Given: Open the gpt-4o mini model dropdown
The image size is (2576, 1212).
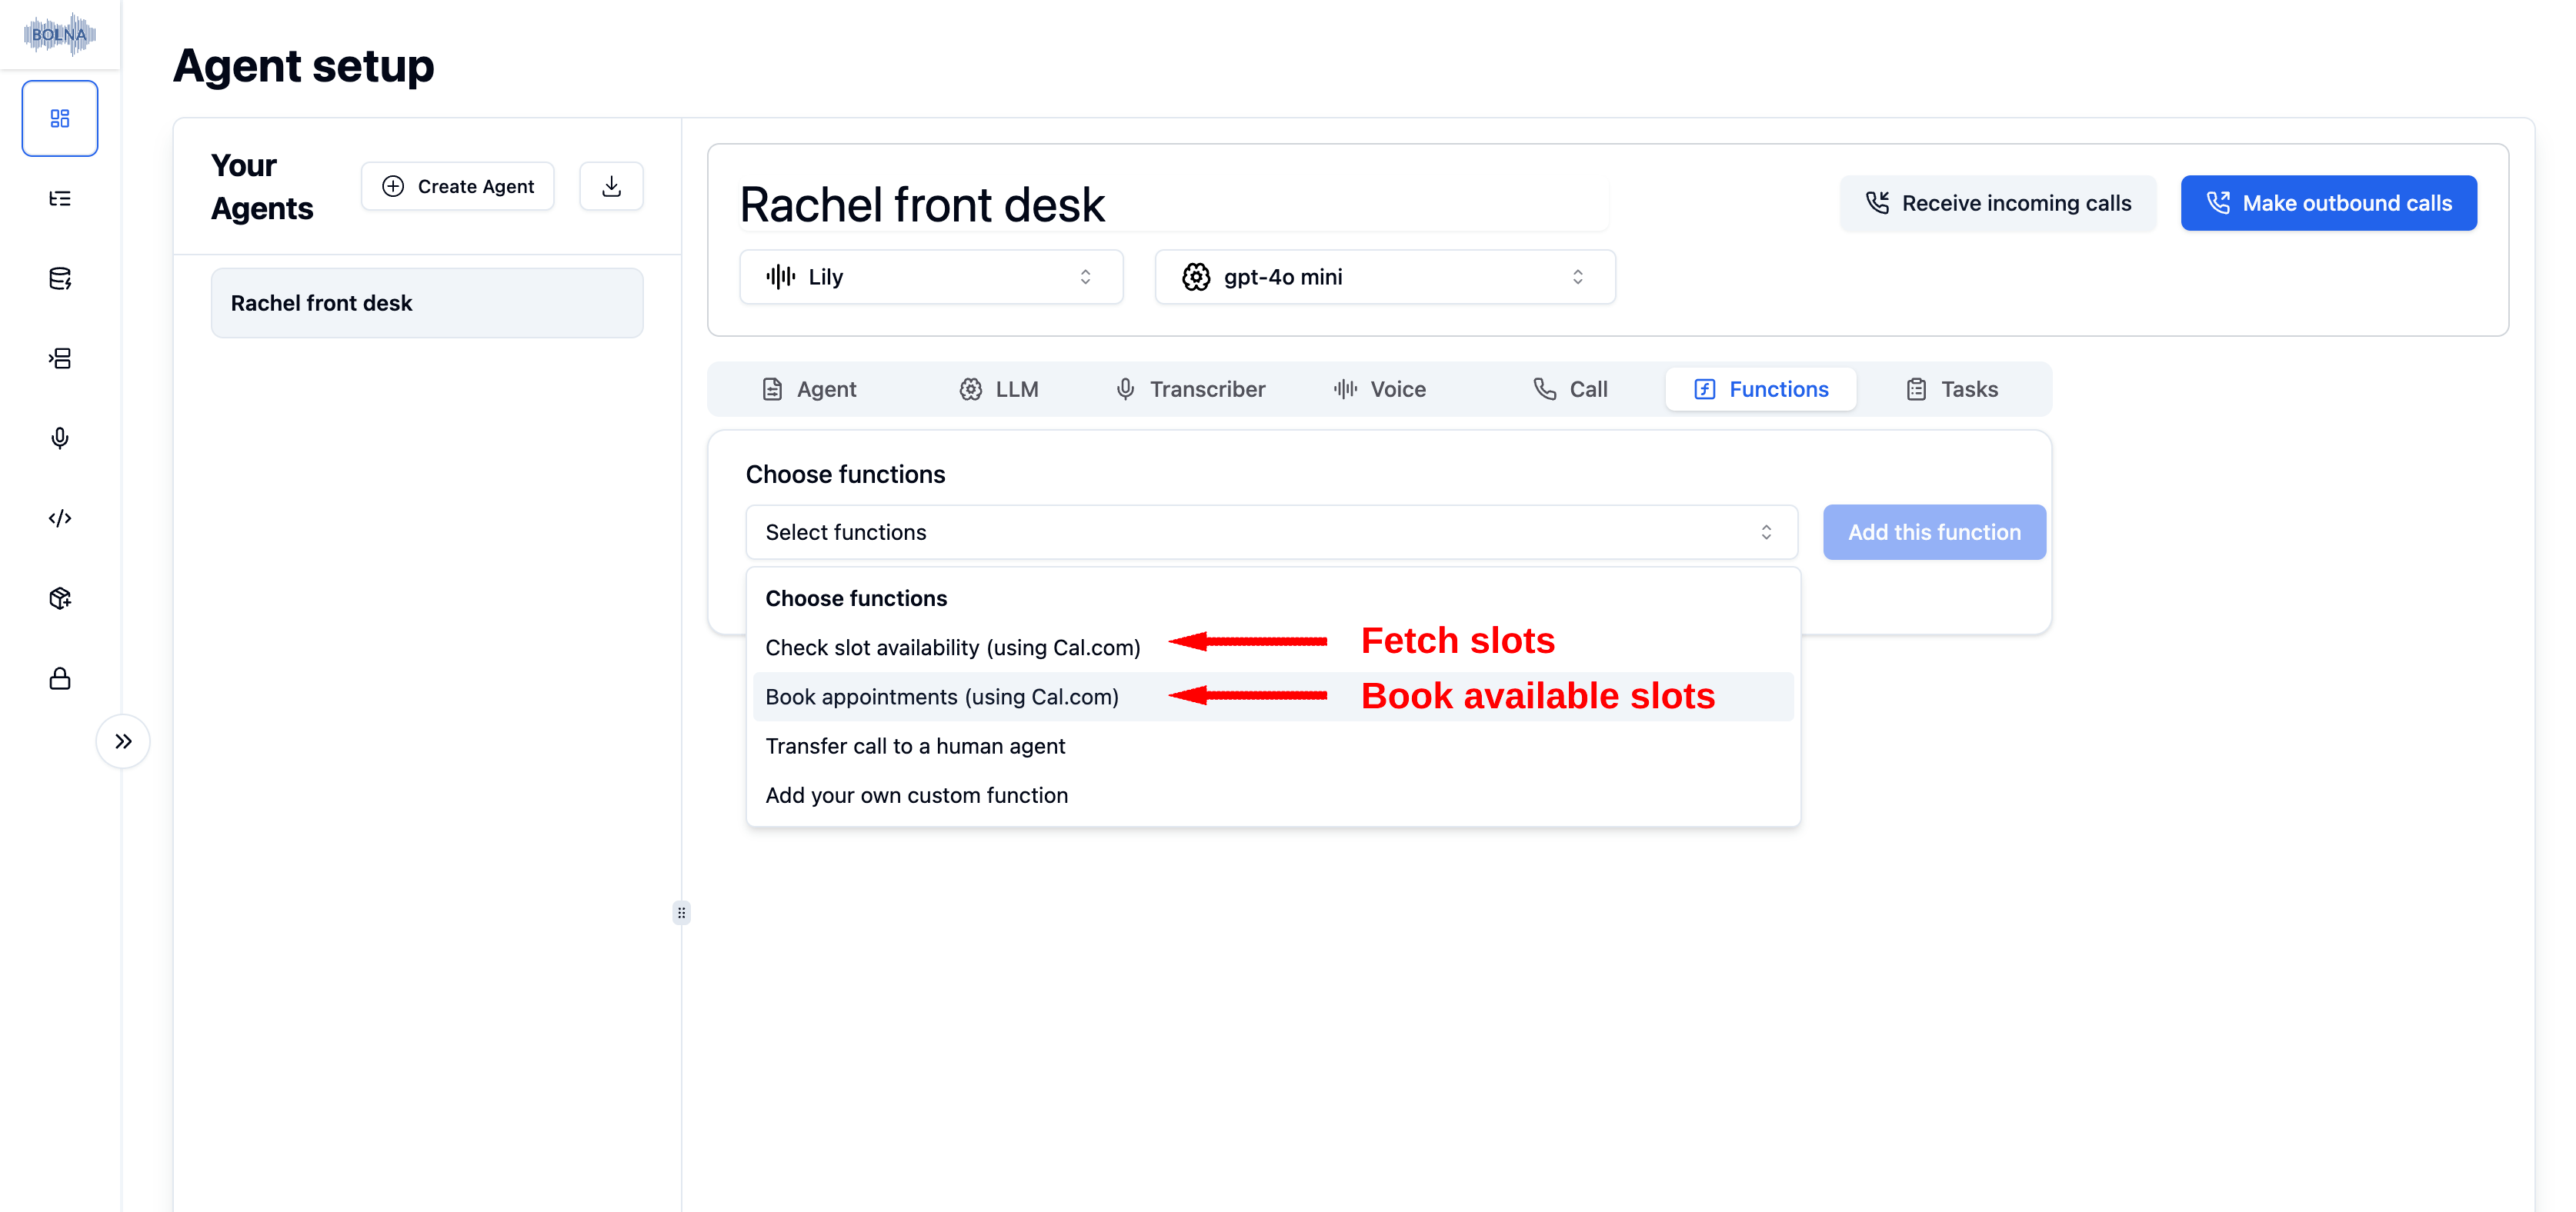Looking at the screenshot, I should (x=1384, y=277).
